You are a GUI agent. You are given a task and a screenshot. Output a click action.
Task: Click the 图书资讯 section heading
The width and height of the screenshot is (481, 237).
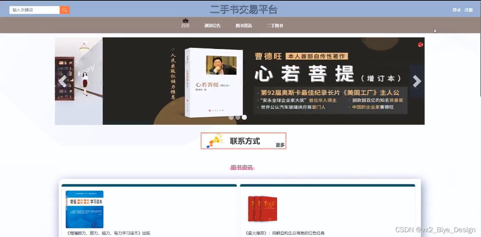coord(242,168)
